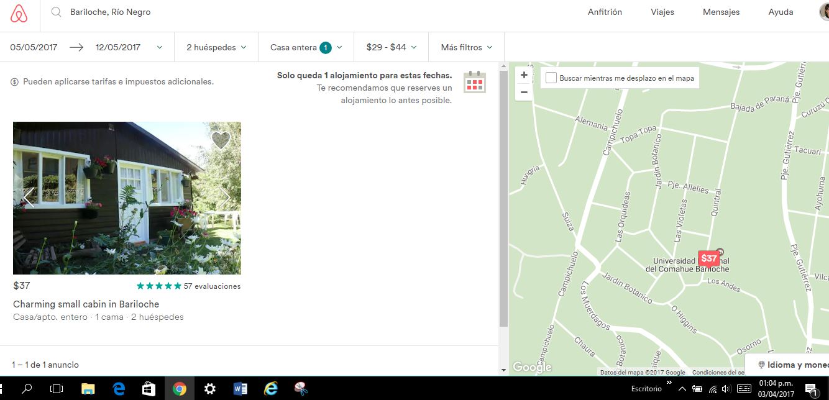Open Microsoft Word from the taskbar
This screenshot has height=400, width=829.
[240, 389]
